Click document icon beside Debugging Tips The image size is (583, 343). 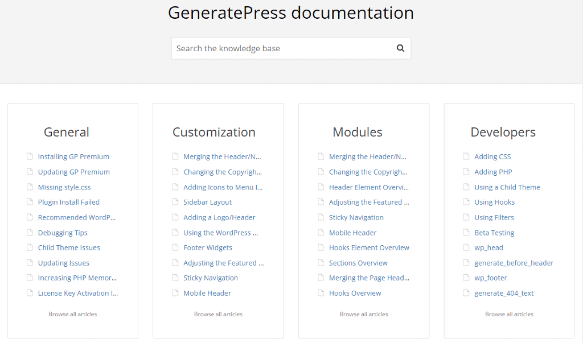(30, 233)
